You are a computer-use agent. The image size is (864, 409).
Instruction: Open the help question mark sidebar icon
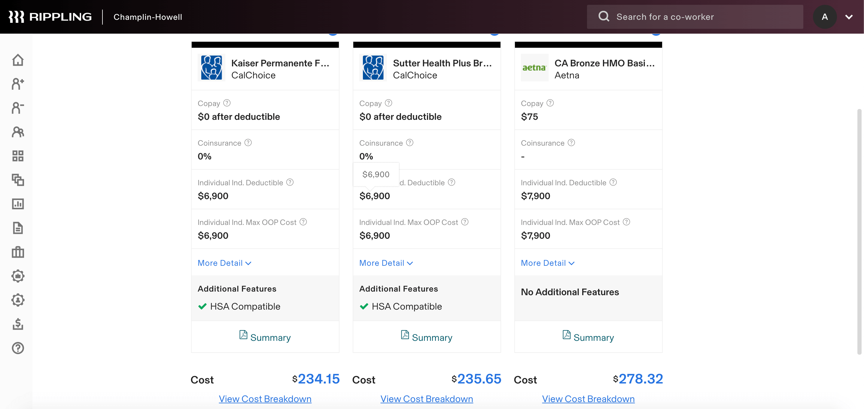click(x=18, y=348)
